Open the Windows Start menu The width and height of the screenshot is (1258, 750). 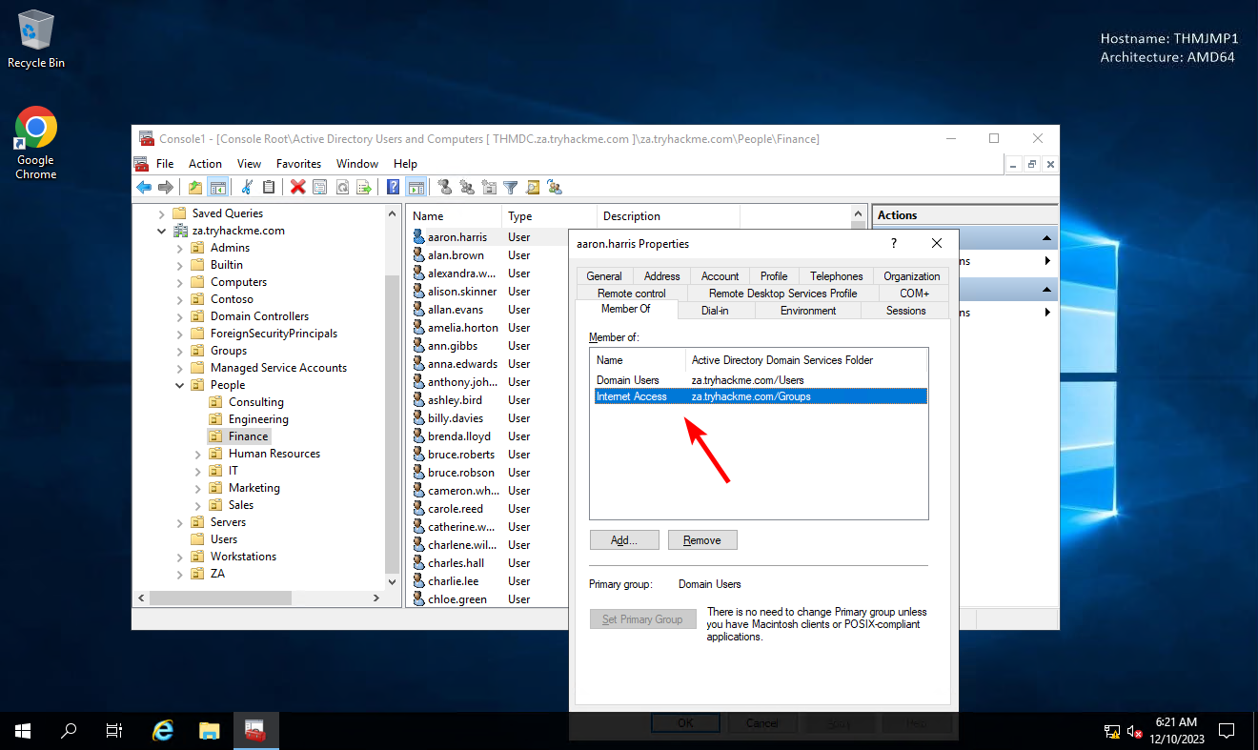[x=23, y=731]
